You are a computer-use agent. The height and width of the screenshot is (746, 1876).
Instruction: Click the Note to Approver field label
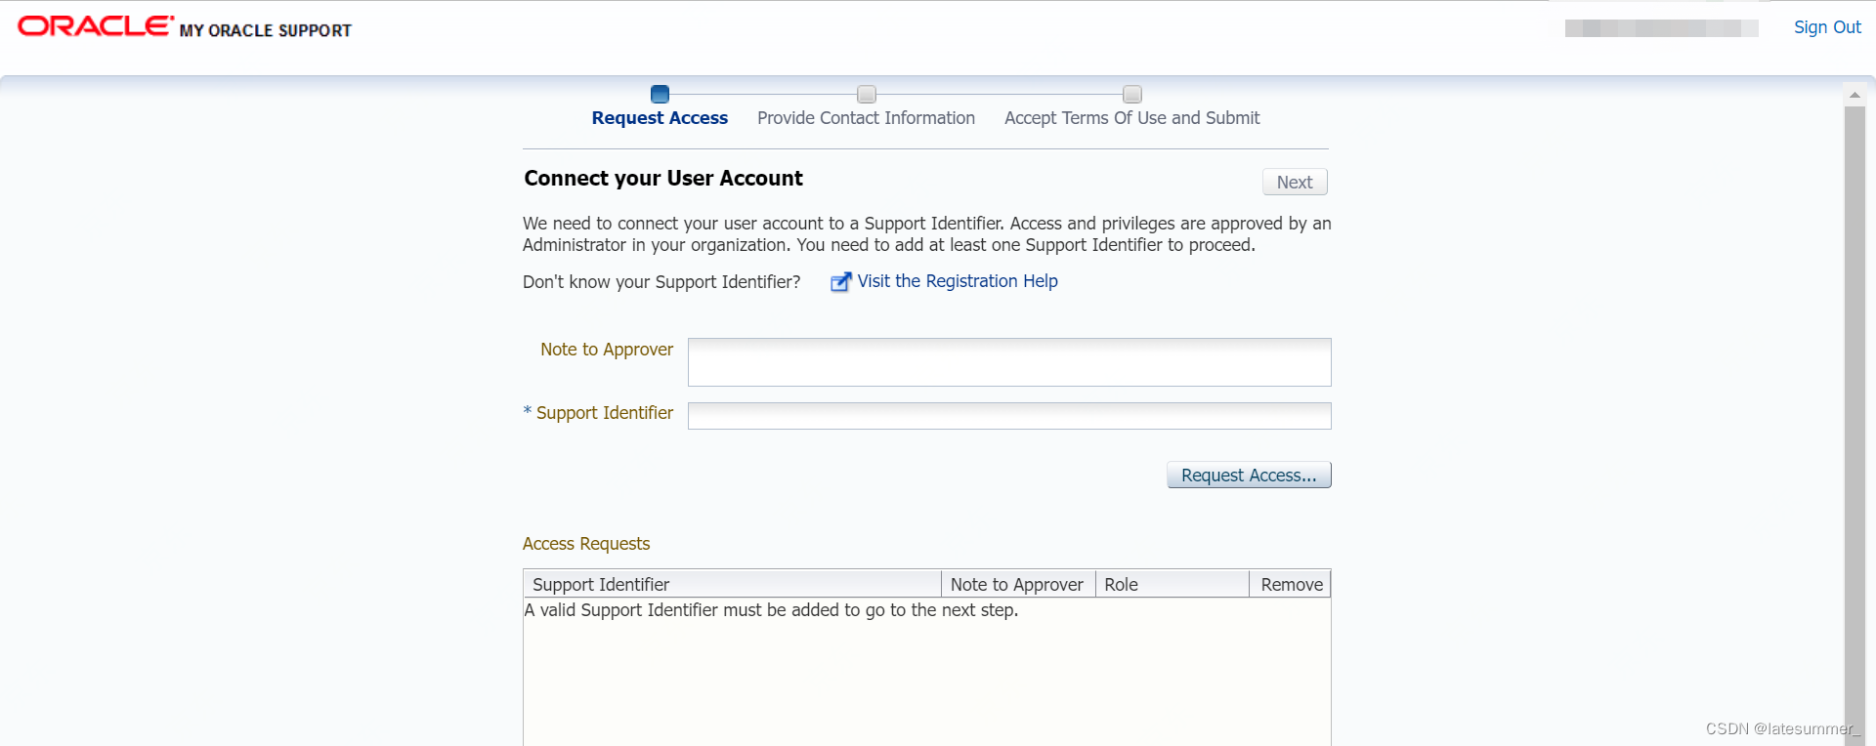point(607,350)
